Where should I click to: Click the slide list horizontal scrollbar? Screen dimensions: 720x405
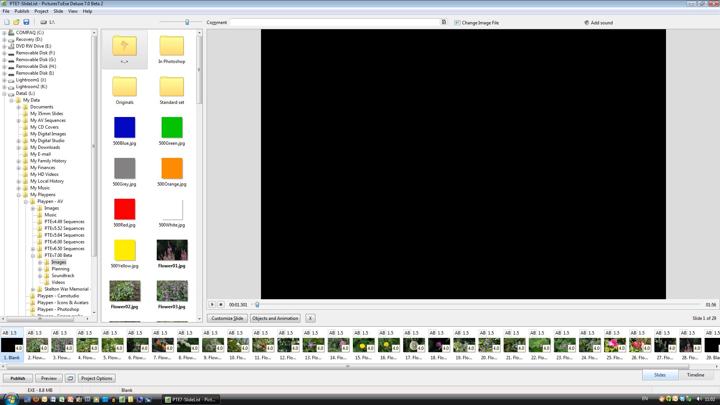click(x=348, y=367)
